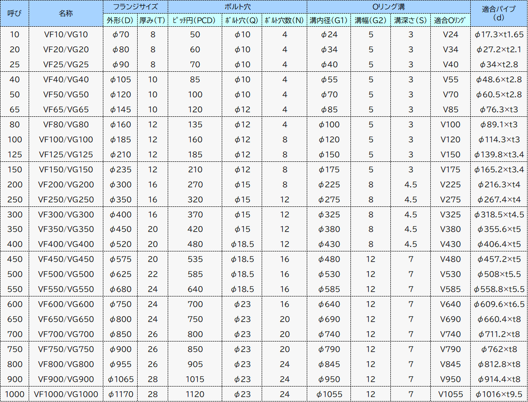Click the pitch circle value 270
The width and height of the screenshot is (528, 402).
[195, 184]
